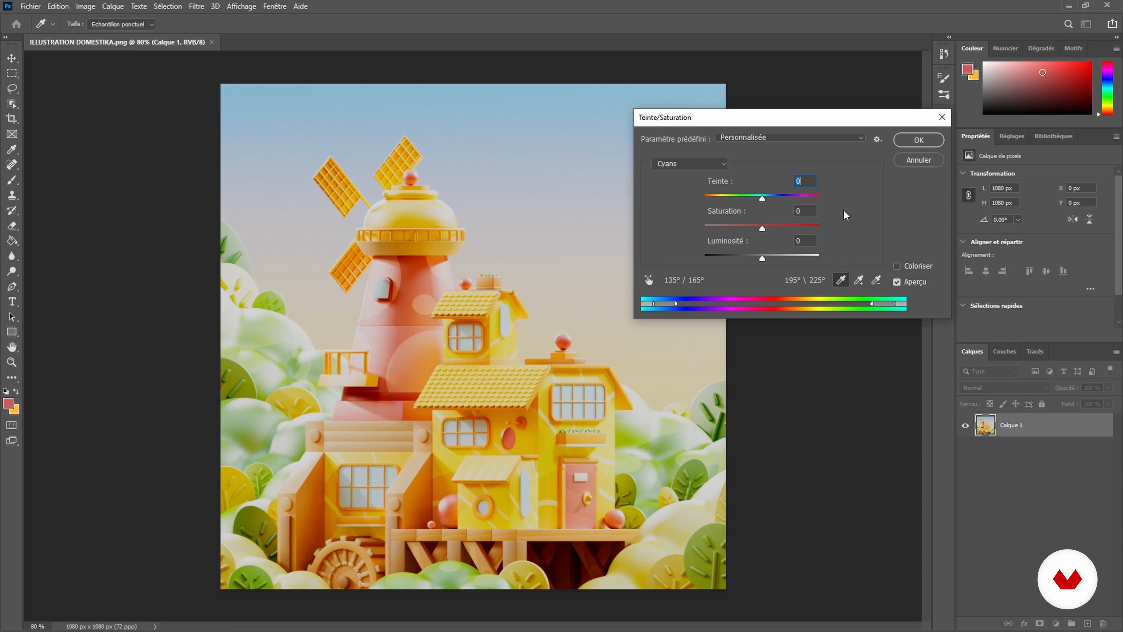The width and height of the screenshot is (1123, 632).
Task: Enable the Coloriser checkbox
Action: 897,266
